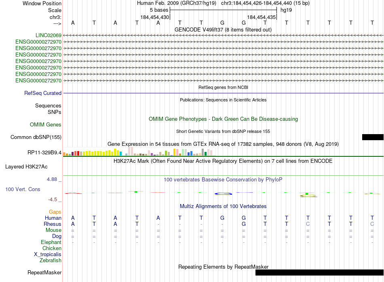
Task: Click 'Short Genetic Variants from dbSNP' title
Action: pyautogui.click(x=223, y=131)
